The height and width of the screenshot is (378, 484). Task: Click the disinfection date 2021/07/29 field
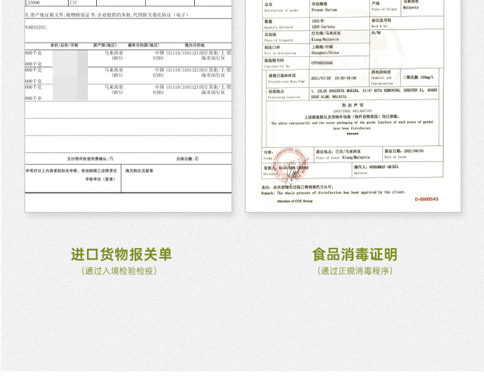[333, 78]
